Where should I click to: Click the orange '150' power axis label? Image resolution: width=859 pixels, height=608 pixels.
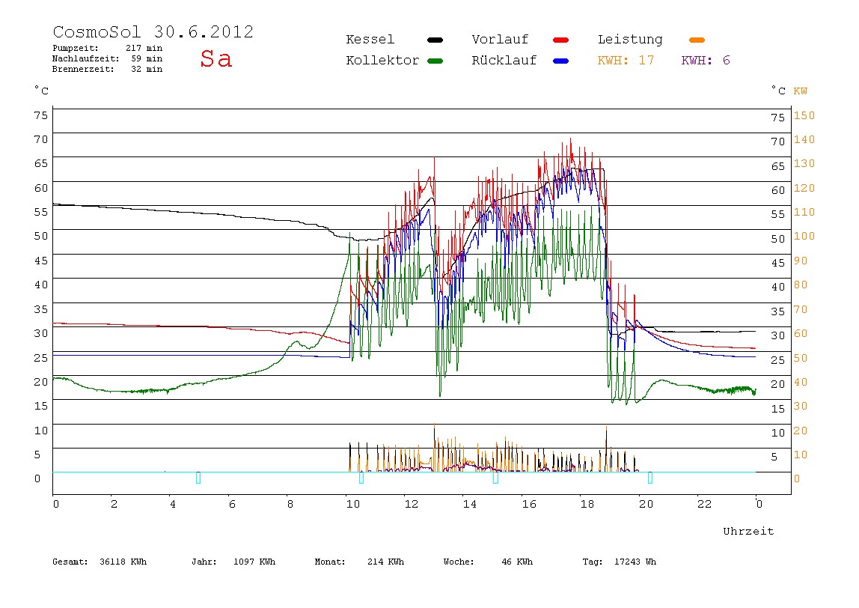(x=804, y=115)
